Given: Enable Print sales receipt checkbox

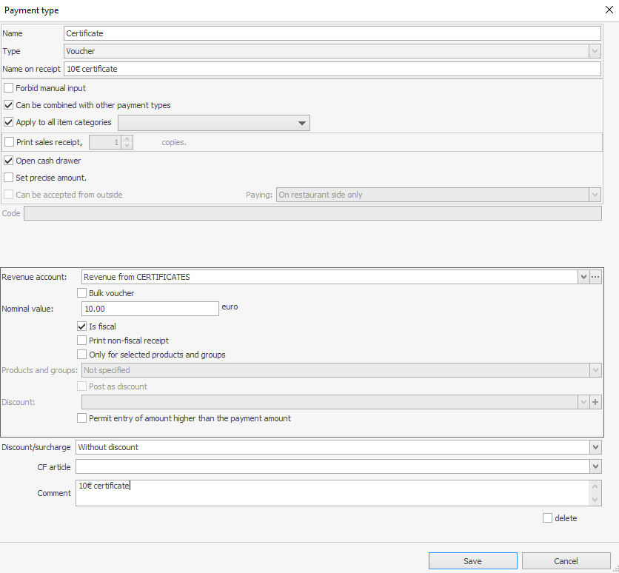Looking at the screenshot, I should click(x=9, y=142).
